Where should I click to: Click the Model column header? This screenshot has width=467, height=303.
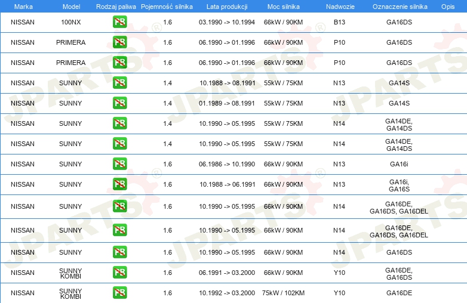71,7
